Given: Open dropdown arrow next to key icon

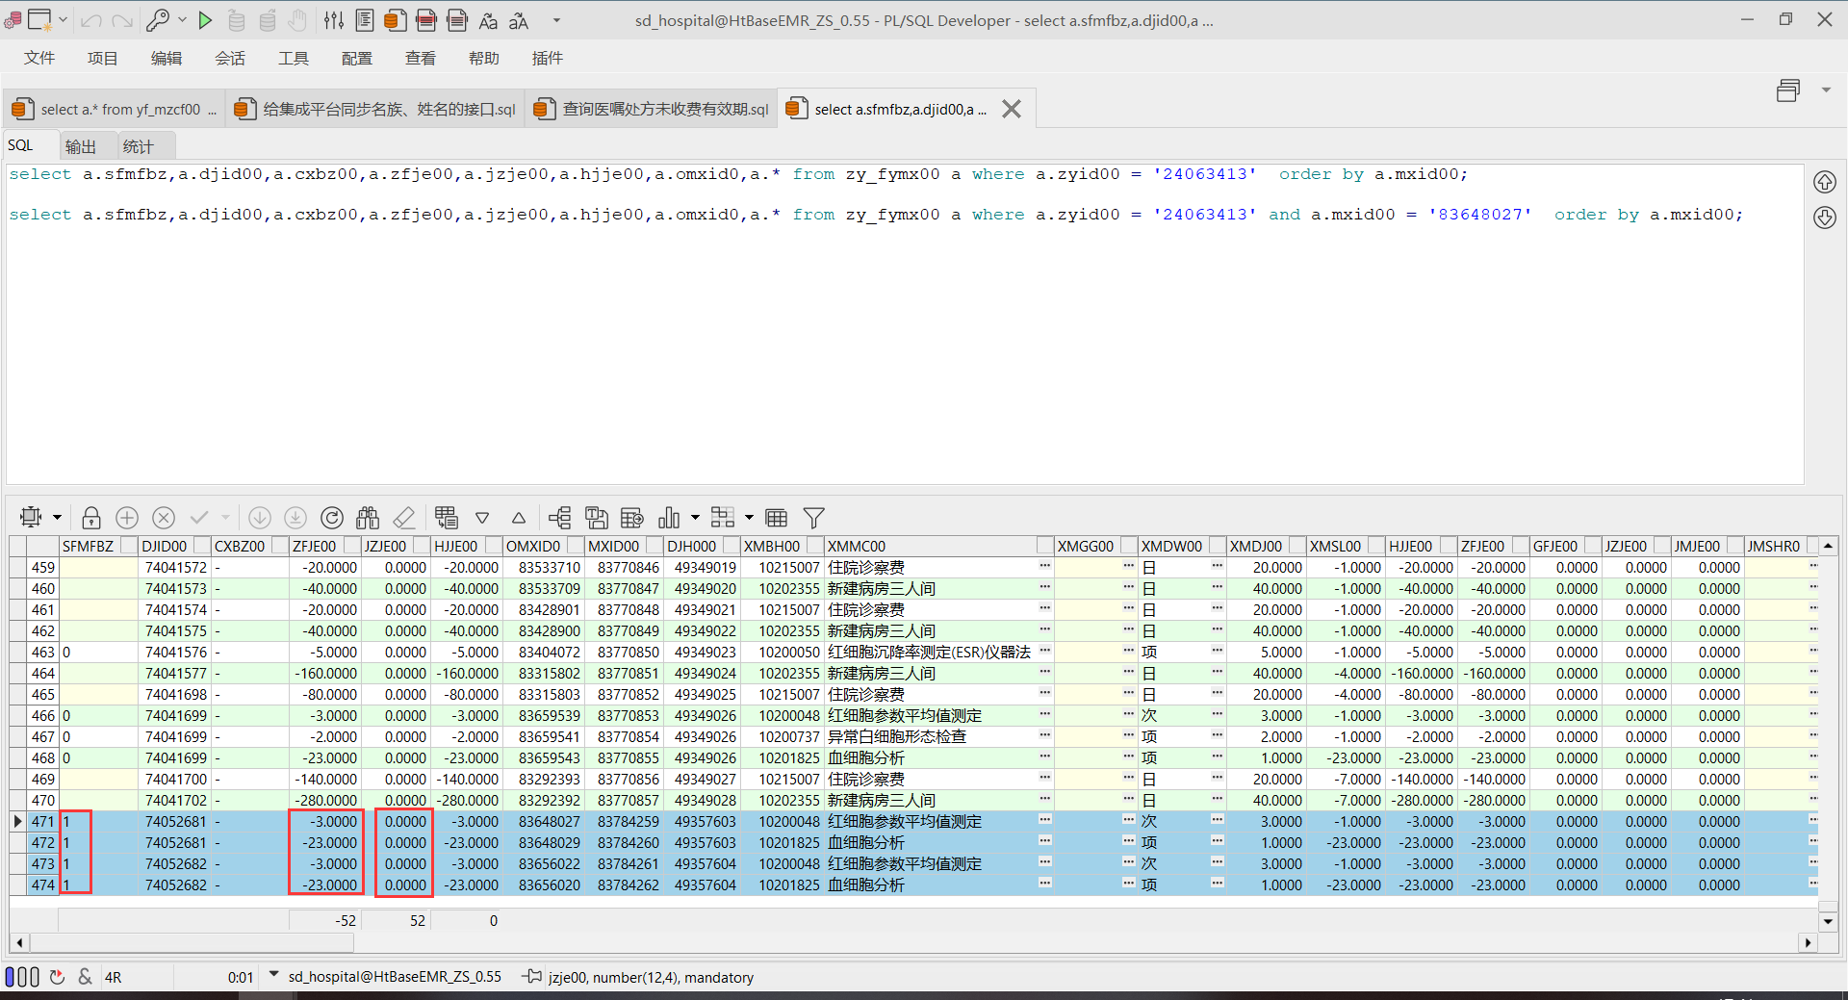Looking at the screenshot, I should [x=182, y=20].
